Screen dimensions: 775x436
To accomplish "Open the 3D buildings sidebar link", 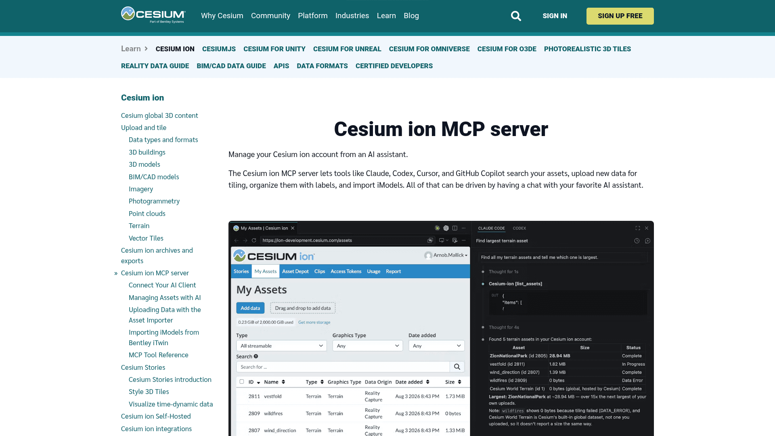I will [x=147, y=152].
